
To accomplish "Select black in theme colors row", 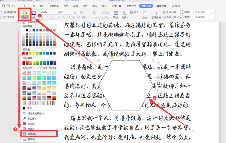I will [27, 30].
